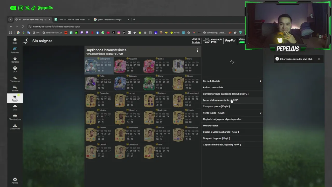The width and height of the screenshot is (332, 187).
Task: Open the Sonidos mp3 Gratis bookmark
Action: point(215,33)
